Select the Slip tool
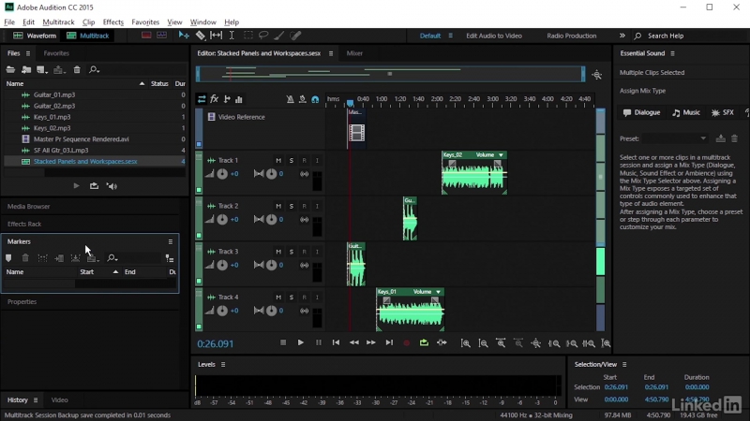750x421 pixels. pyautogui.click(x=217, y=36)
